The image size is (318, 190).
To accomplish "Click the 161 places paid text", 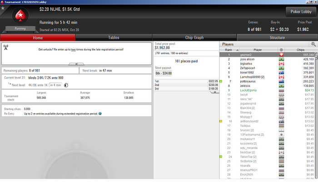I will (x=186, y=61).
